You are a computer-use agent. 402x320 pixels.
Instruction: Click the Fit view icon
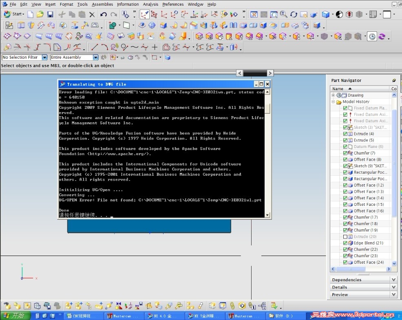pos(254,15)
